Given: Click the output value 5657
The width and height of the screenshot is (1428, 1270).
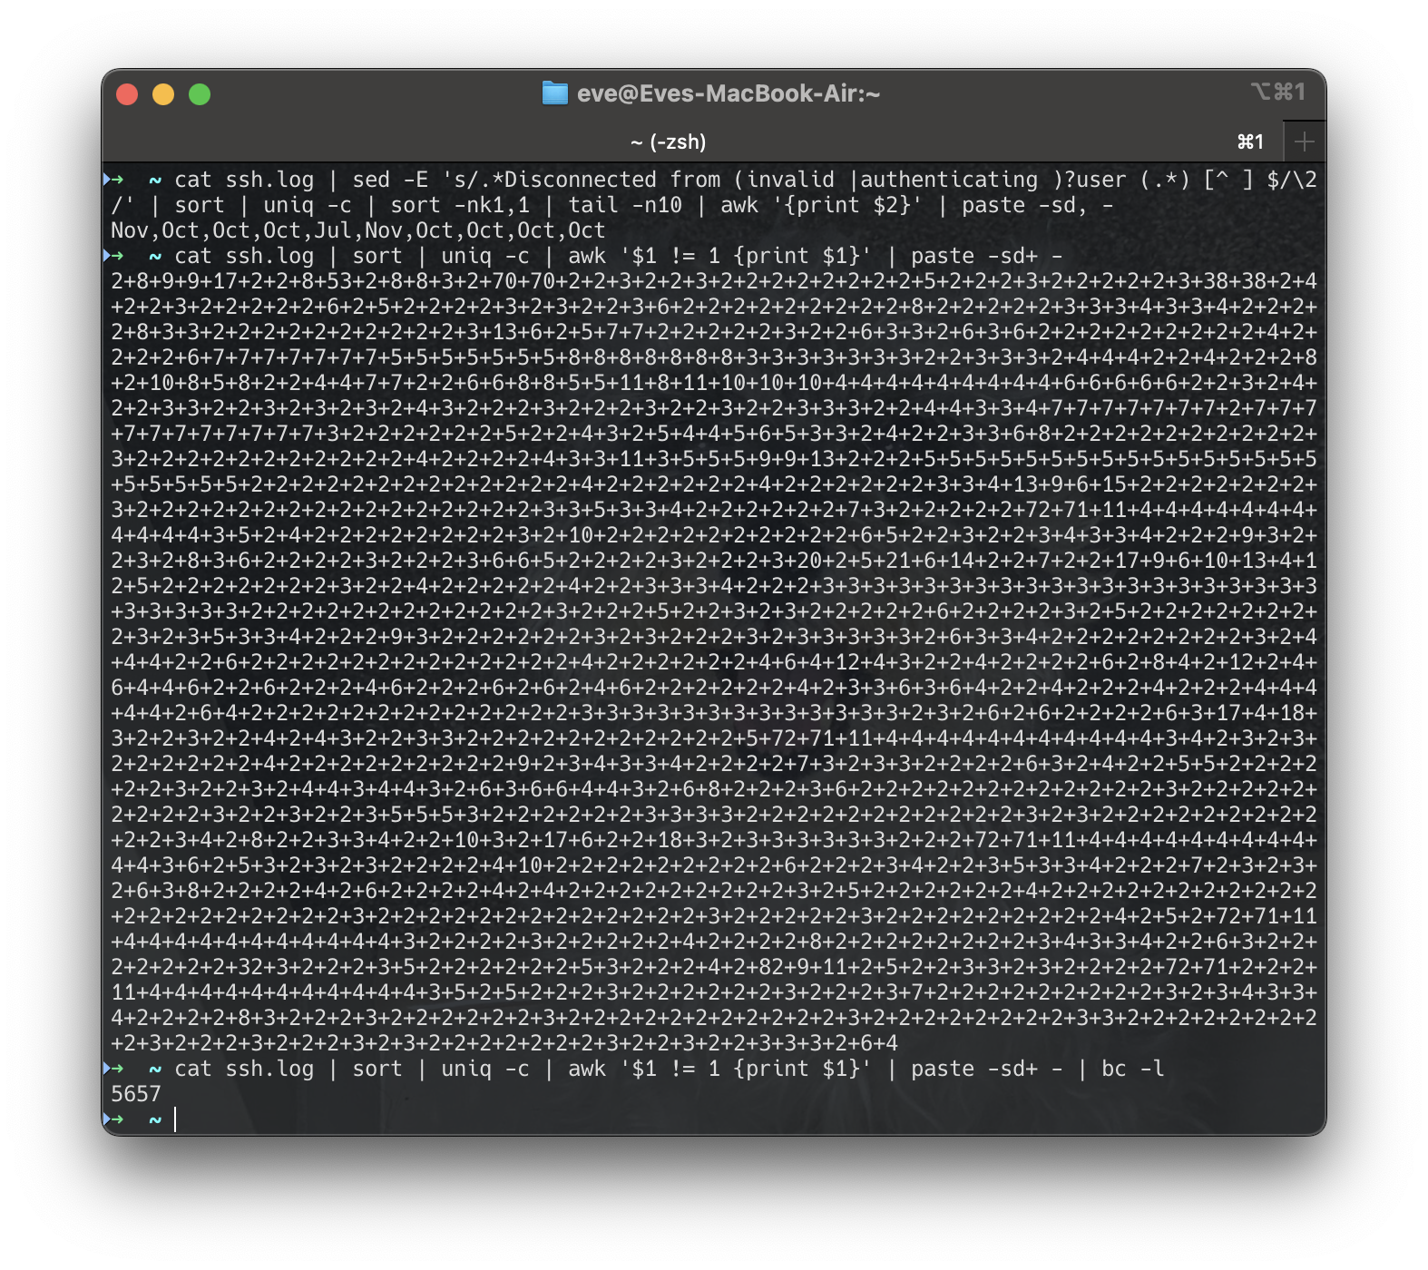Looking at the screenshot, I should pos(136,1094).
